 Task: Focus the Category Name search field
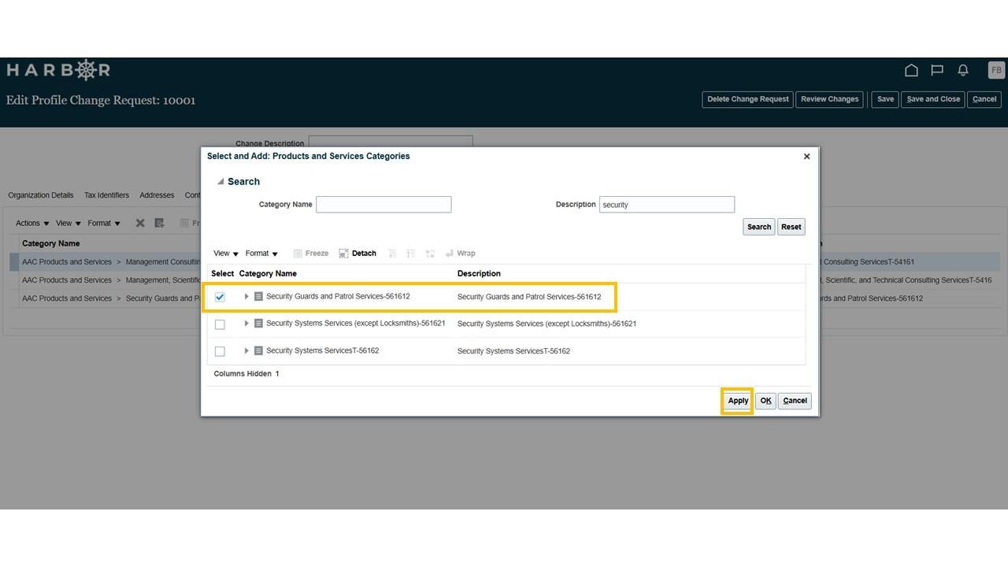384,205
